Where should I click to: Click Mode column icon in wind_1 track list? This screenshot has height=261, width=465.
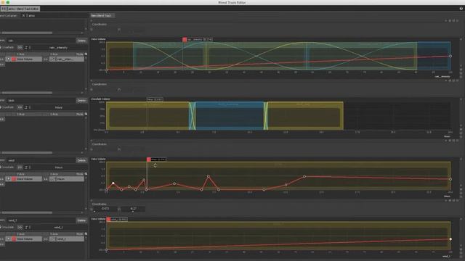86,233
